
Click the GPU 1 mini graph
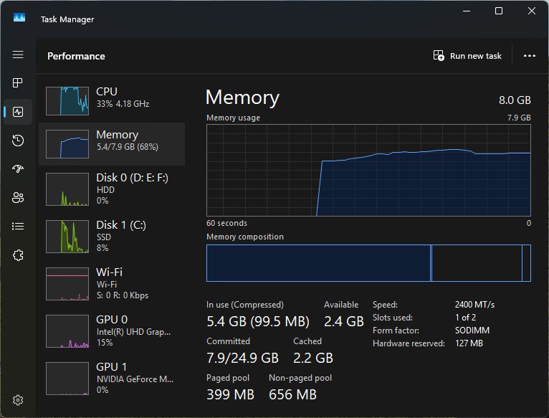coord(67,379)
